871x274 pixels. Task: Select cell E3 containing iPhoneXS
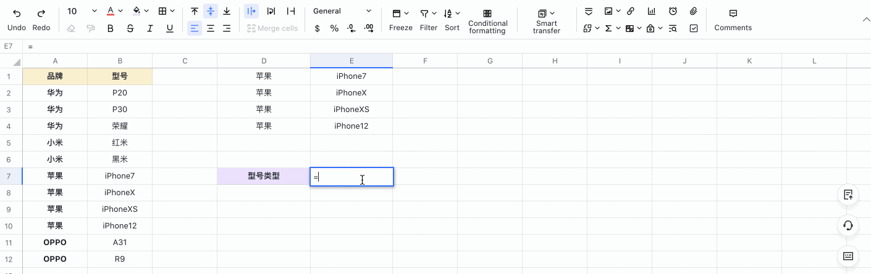click(x=351, y=110)
